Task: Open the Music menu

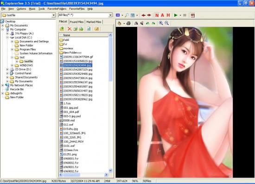Action: [x=32, y=9]
